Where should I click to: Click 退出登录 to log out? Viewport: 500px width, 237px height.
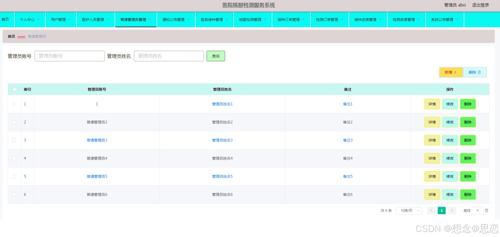coord(481,5)
